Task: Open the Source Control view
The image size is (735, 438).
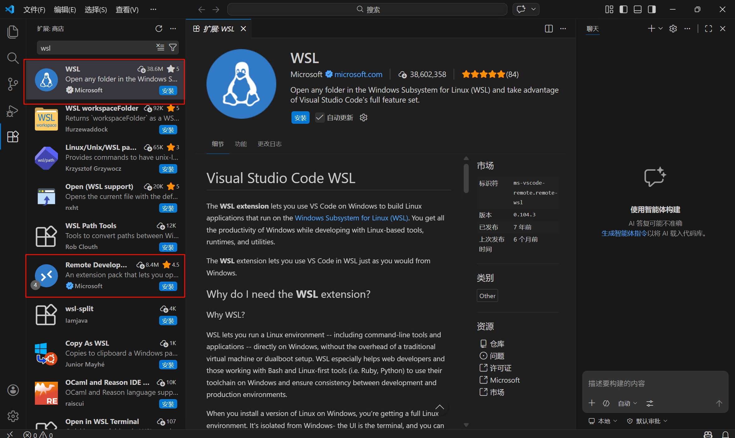Action: pyautogui.click(x=13, y=84)
